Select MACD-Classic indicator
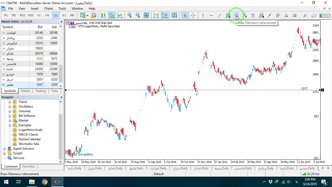Image resolution: width=332 pixels, height=187 pixels. (x=28, y=135)
